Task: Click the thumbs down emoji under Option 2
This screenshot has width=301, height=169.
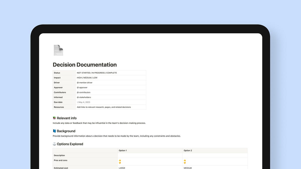Action: click(x=185, y=163)
